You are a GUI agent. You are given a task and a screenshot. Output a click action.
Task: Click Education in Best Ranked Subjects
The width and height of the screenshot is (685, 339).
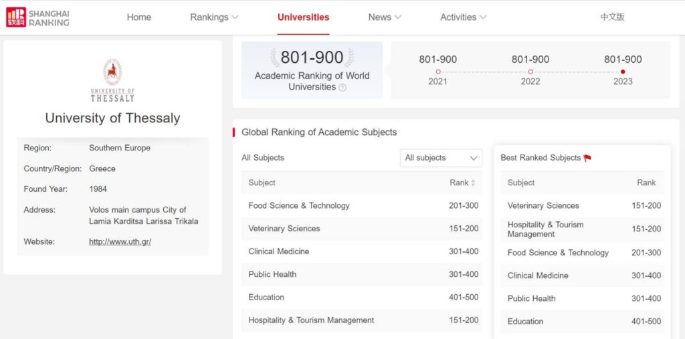point(525,322)
